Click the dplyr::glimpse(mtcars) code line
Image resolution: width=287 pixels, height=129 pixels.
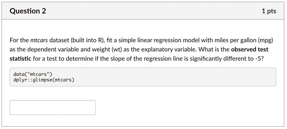click(44, 80)
